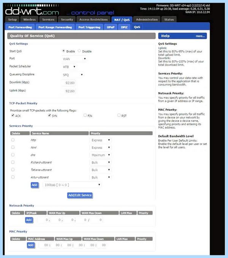
Task: Click the Uplink (kbps) input field
Action: pos(68,91)
